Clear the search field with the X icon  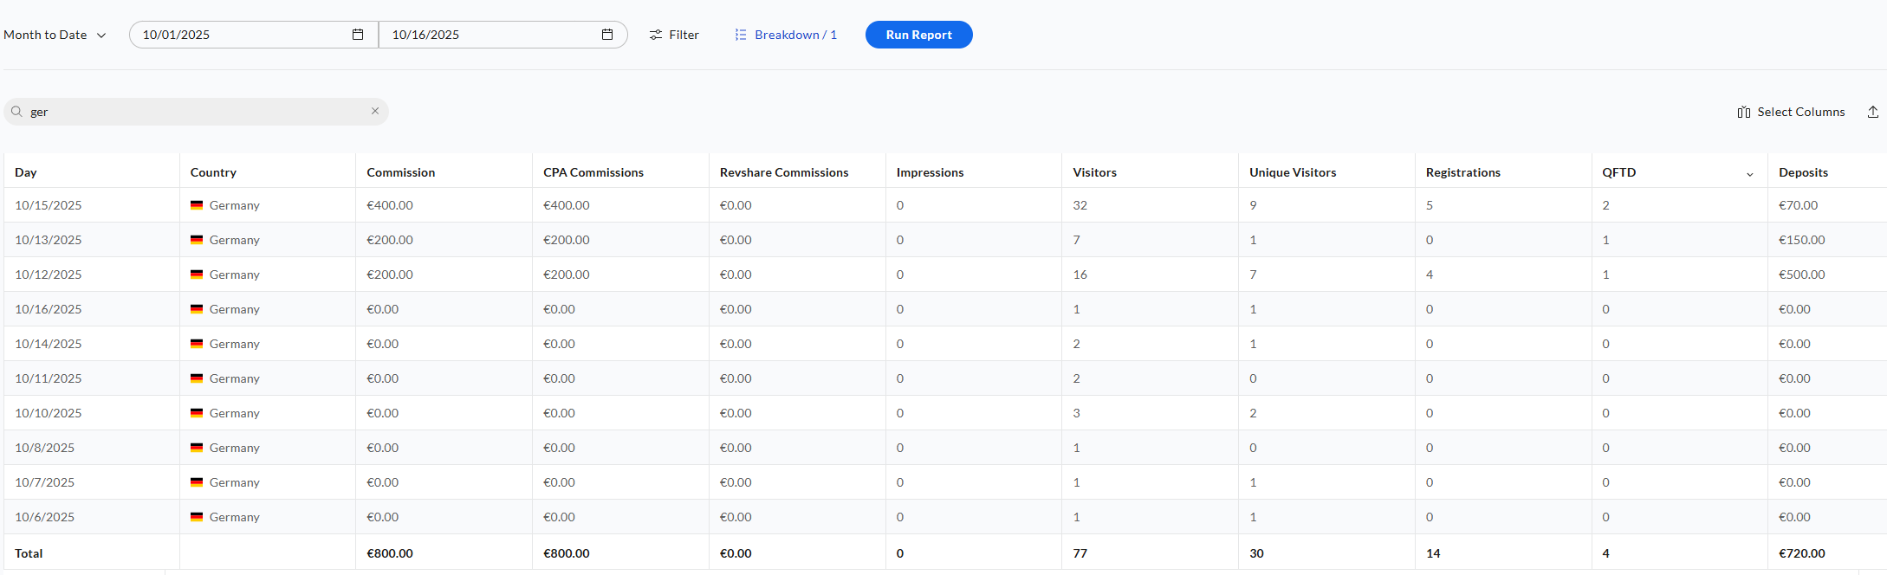[x=375, y=111]
